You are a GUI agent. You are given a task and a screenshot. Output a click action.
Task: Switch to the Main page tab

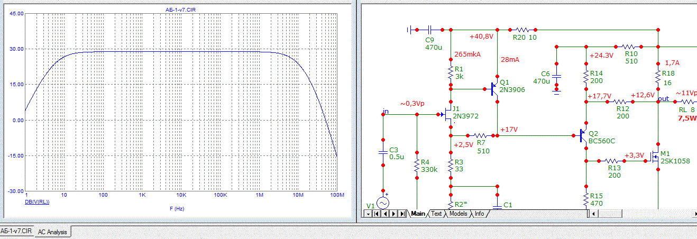(418, 214)
